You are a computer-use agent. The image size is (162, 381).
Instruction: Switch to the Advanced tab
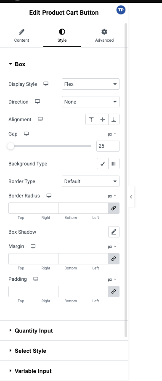click(x=104, y=35)
